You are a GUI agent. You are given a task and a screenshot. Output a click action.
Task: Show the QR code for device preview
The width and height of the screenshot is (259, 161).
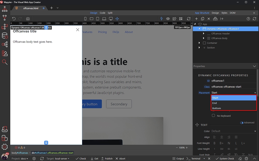tap(181, 19)
